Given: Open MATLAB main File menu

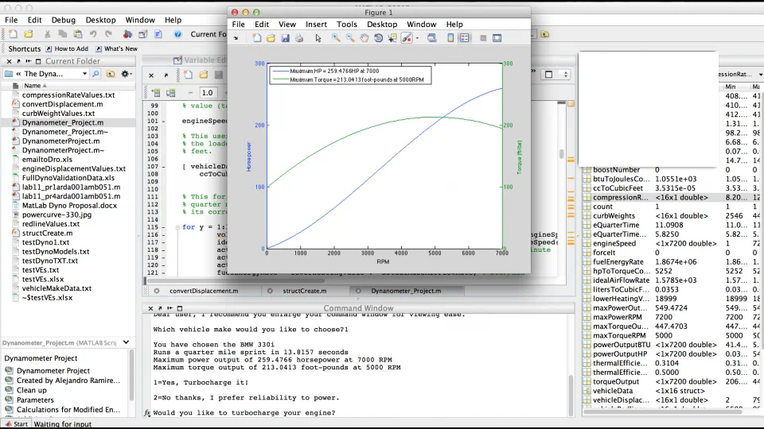Looking at the screenshot, I should pos(11,20).
